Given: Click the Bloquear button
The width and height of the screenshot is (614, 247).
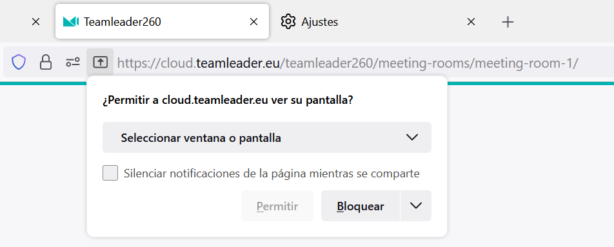Looking at the screenshot, I should (361, 206).
